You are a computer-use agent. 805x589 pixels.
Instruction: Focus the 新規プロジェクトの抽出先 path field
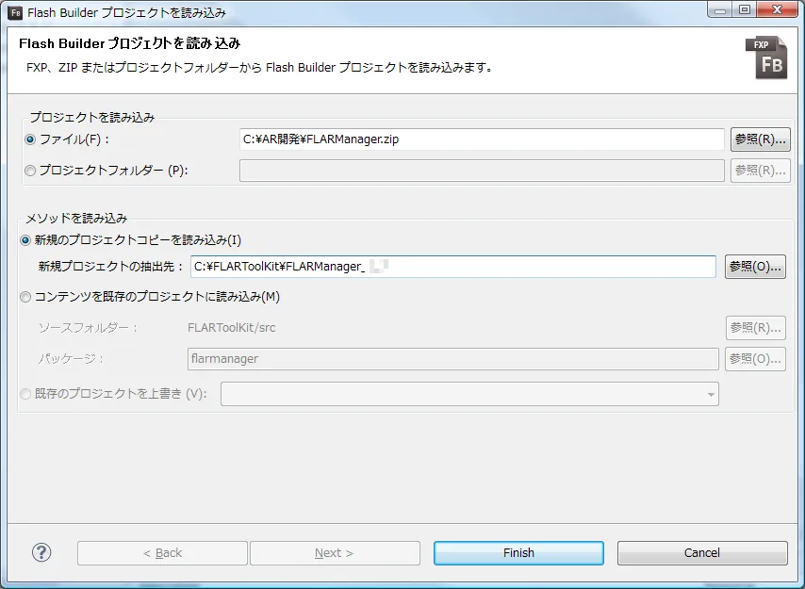pos(453,267)
